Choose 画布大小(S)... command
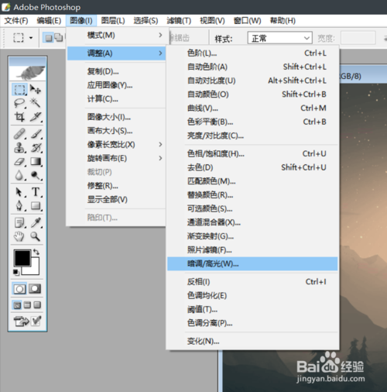The width and height of the screenshot is (387, 392). (116, 131)
